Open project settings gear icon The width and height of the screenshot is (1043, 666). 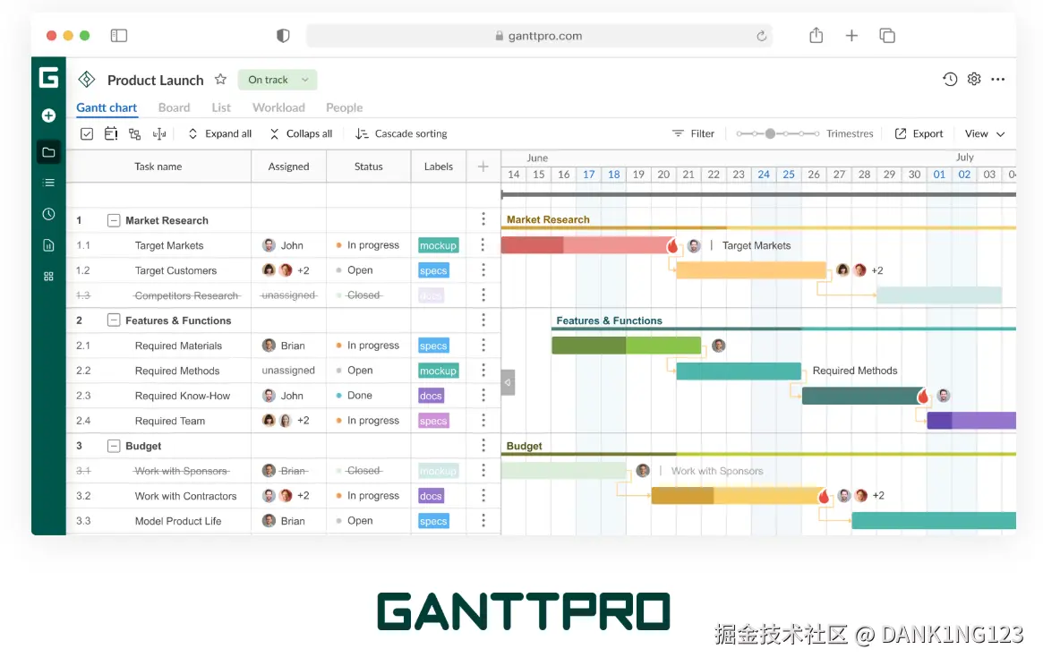coord(974,79)
